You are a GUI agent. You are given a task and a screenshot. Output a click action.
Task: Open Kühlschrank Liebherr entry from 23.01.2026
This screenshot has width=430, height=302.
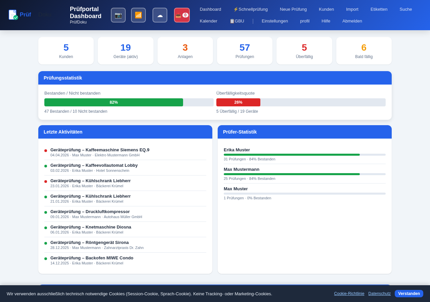point(125,183)
